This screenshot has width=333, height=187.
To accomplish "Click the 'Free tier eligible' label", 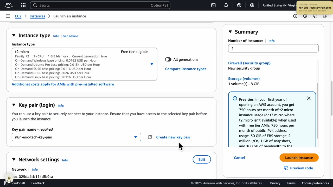I will [134, 52].
